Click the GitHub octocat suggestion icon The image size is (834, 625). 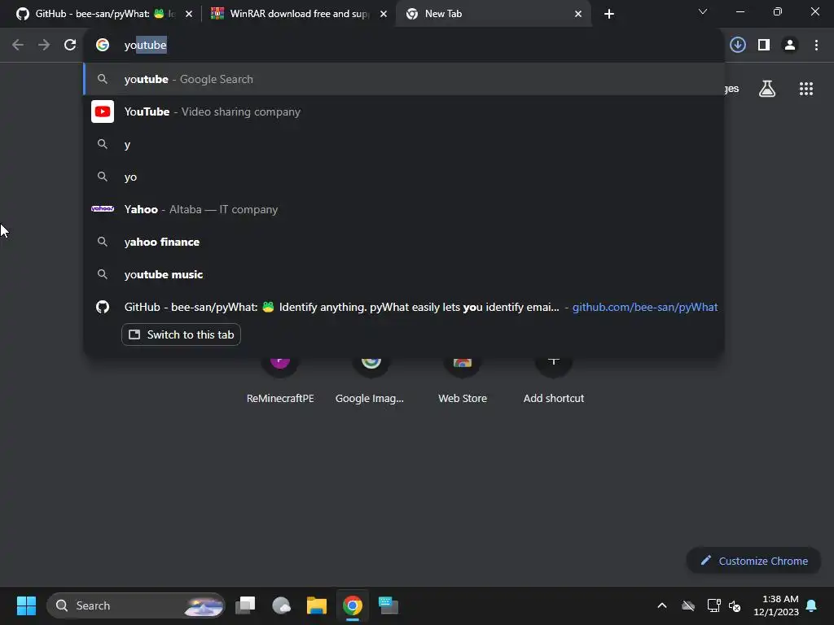(103, 307)
